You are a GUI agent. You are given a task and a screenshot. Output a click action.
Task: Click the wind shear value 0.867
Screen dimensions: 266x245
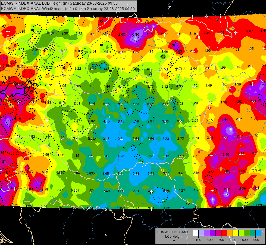tap(61, 173)
